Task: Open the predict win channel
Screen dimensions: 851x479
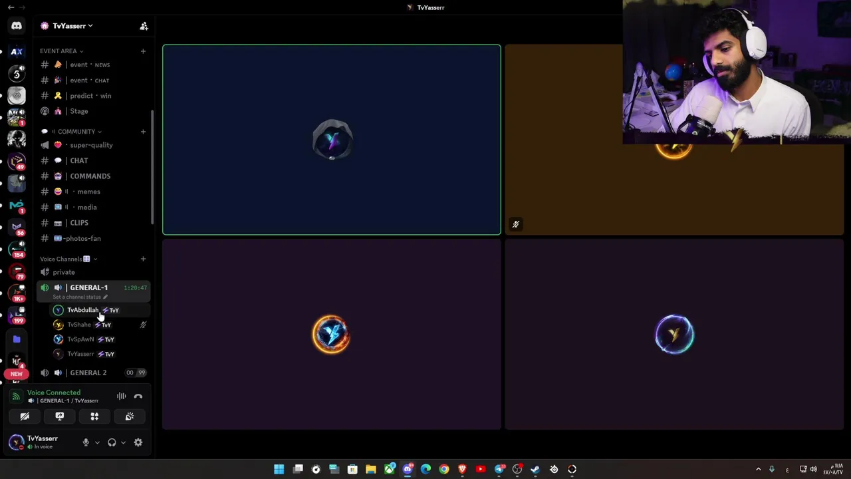Action: coord(93,96)
